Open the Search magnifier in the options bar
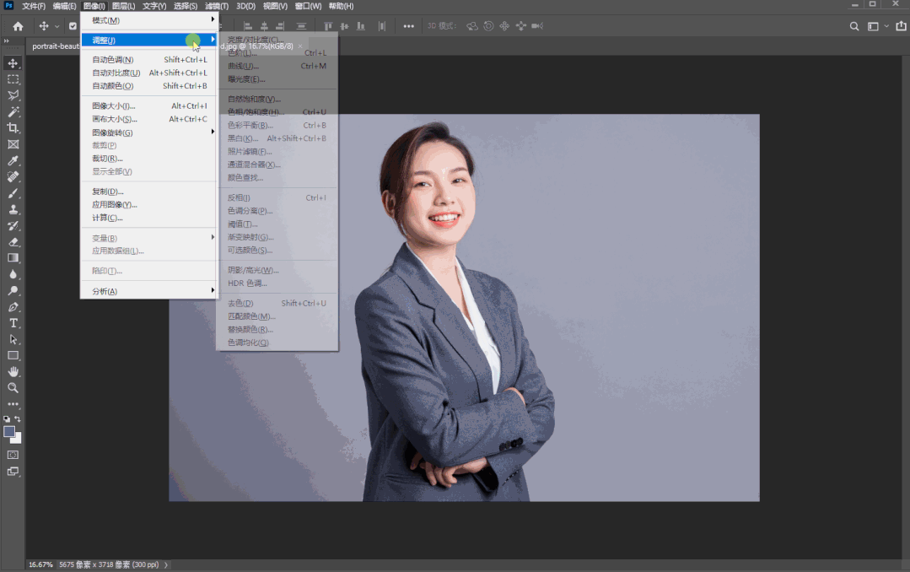 854,26
